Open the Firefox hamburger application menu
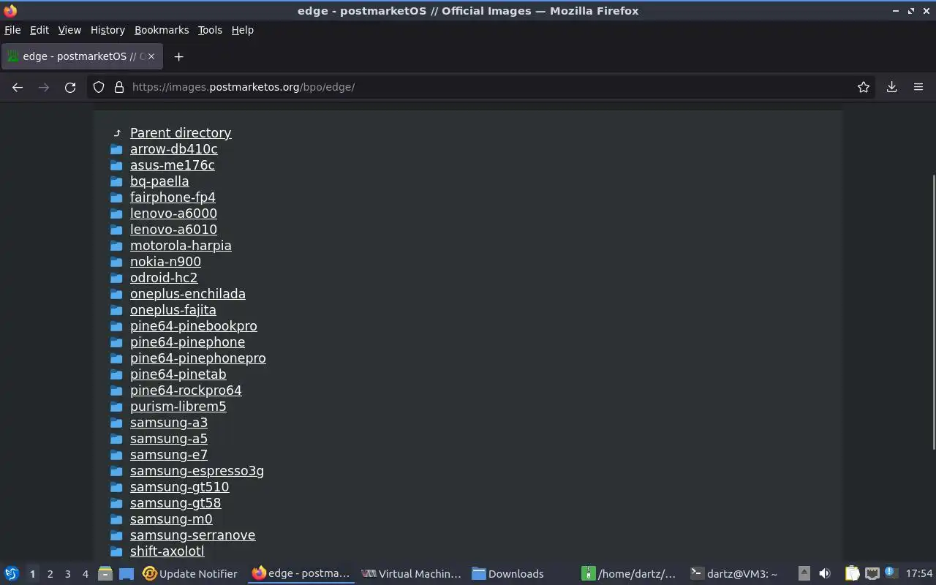This screenshot has height=585, width=936. (x=918, y=87)
